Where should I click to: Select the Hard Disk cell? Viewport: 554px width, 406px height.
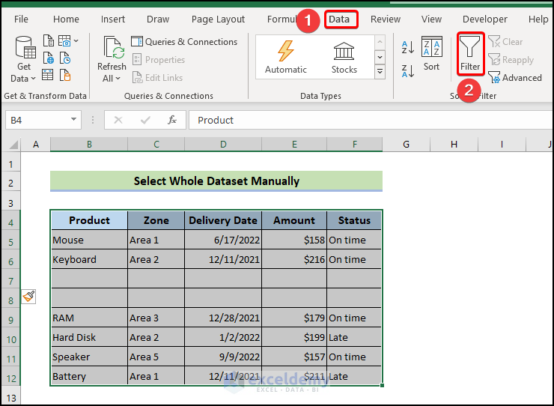coord(88,337)
